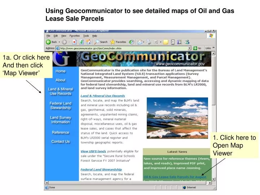Click the PDA device toolbar icon

[173, 42]
